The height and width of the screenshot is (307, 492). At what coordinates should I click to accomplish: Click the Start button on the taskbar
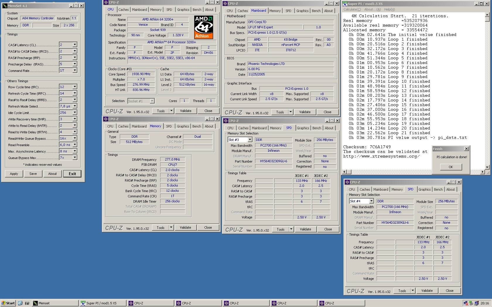point(8,303)
